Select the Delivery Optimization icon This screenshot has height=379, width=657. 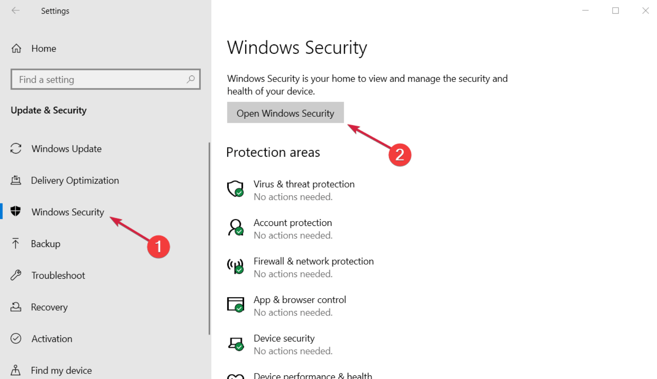point(16,180)
